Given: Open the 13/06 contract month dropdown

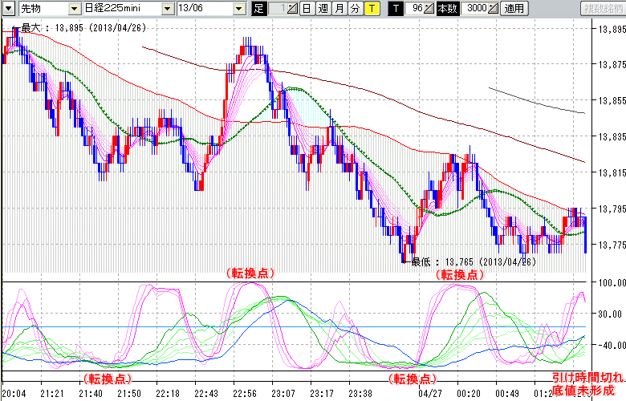Looking at the screenshot, I should [239, 8].
